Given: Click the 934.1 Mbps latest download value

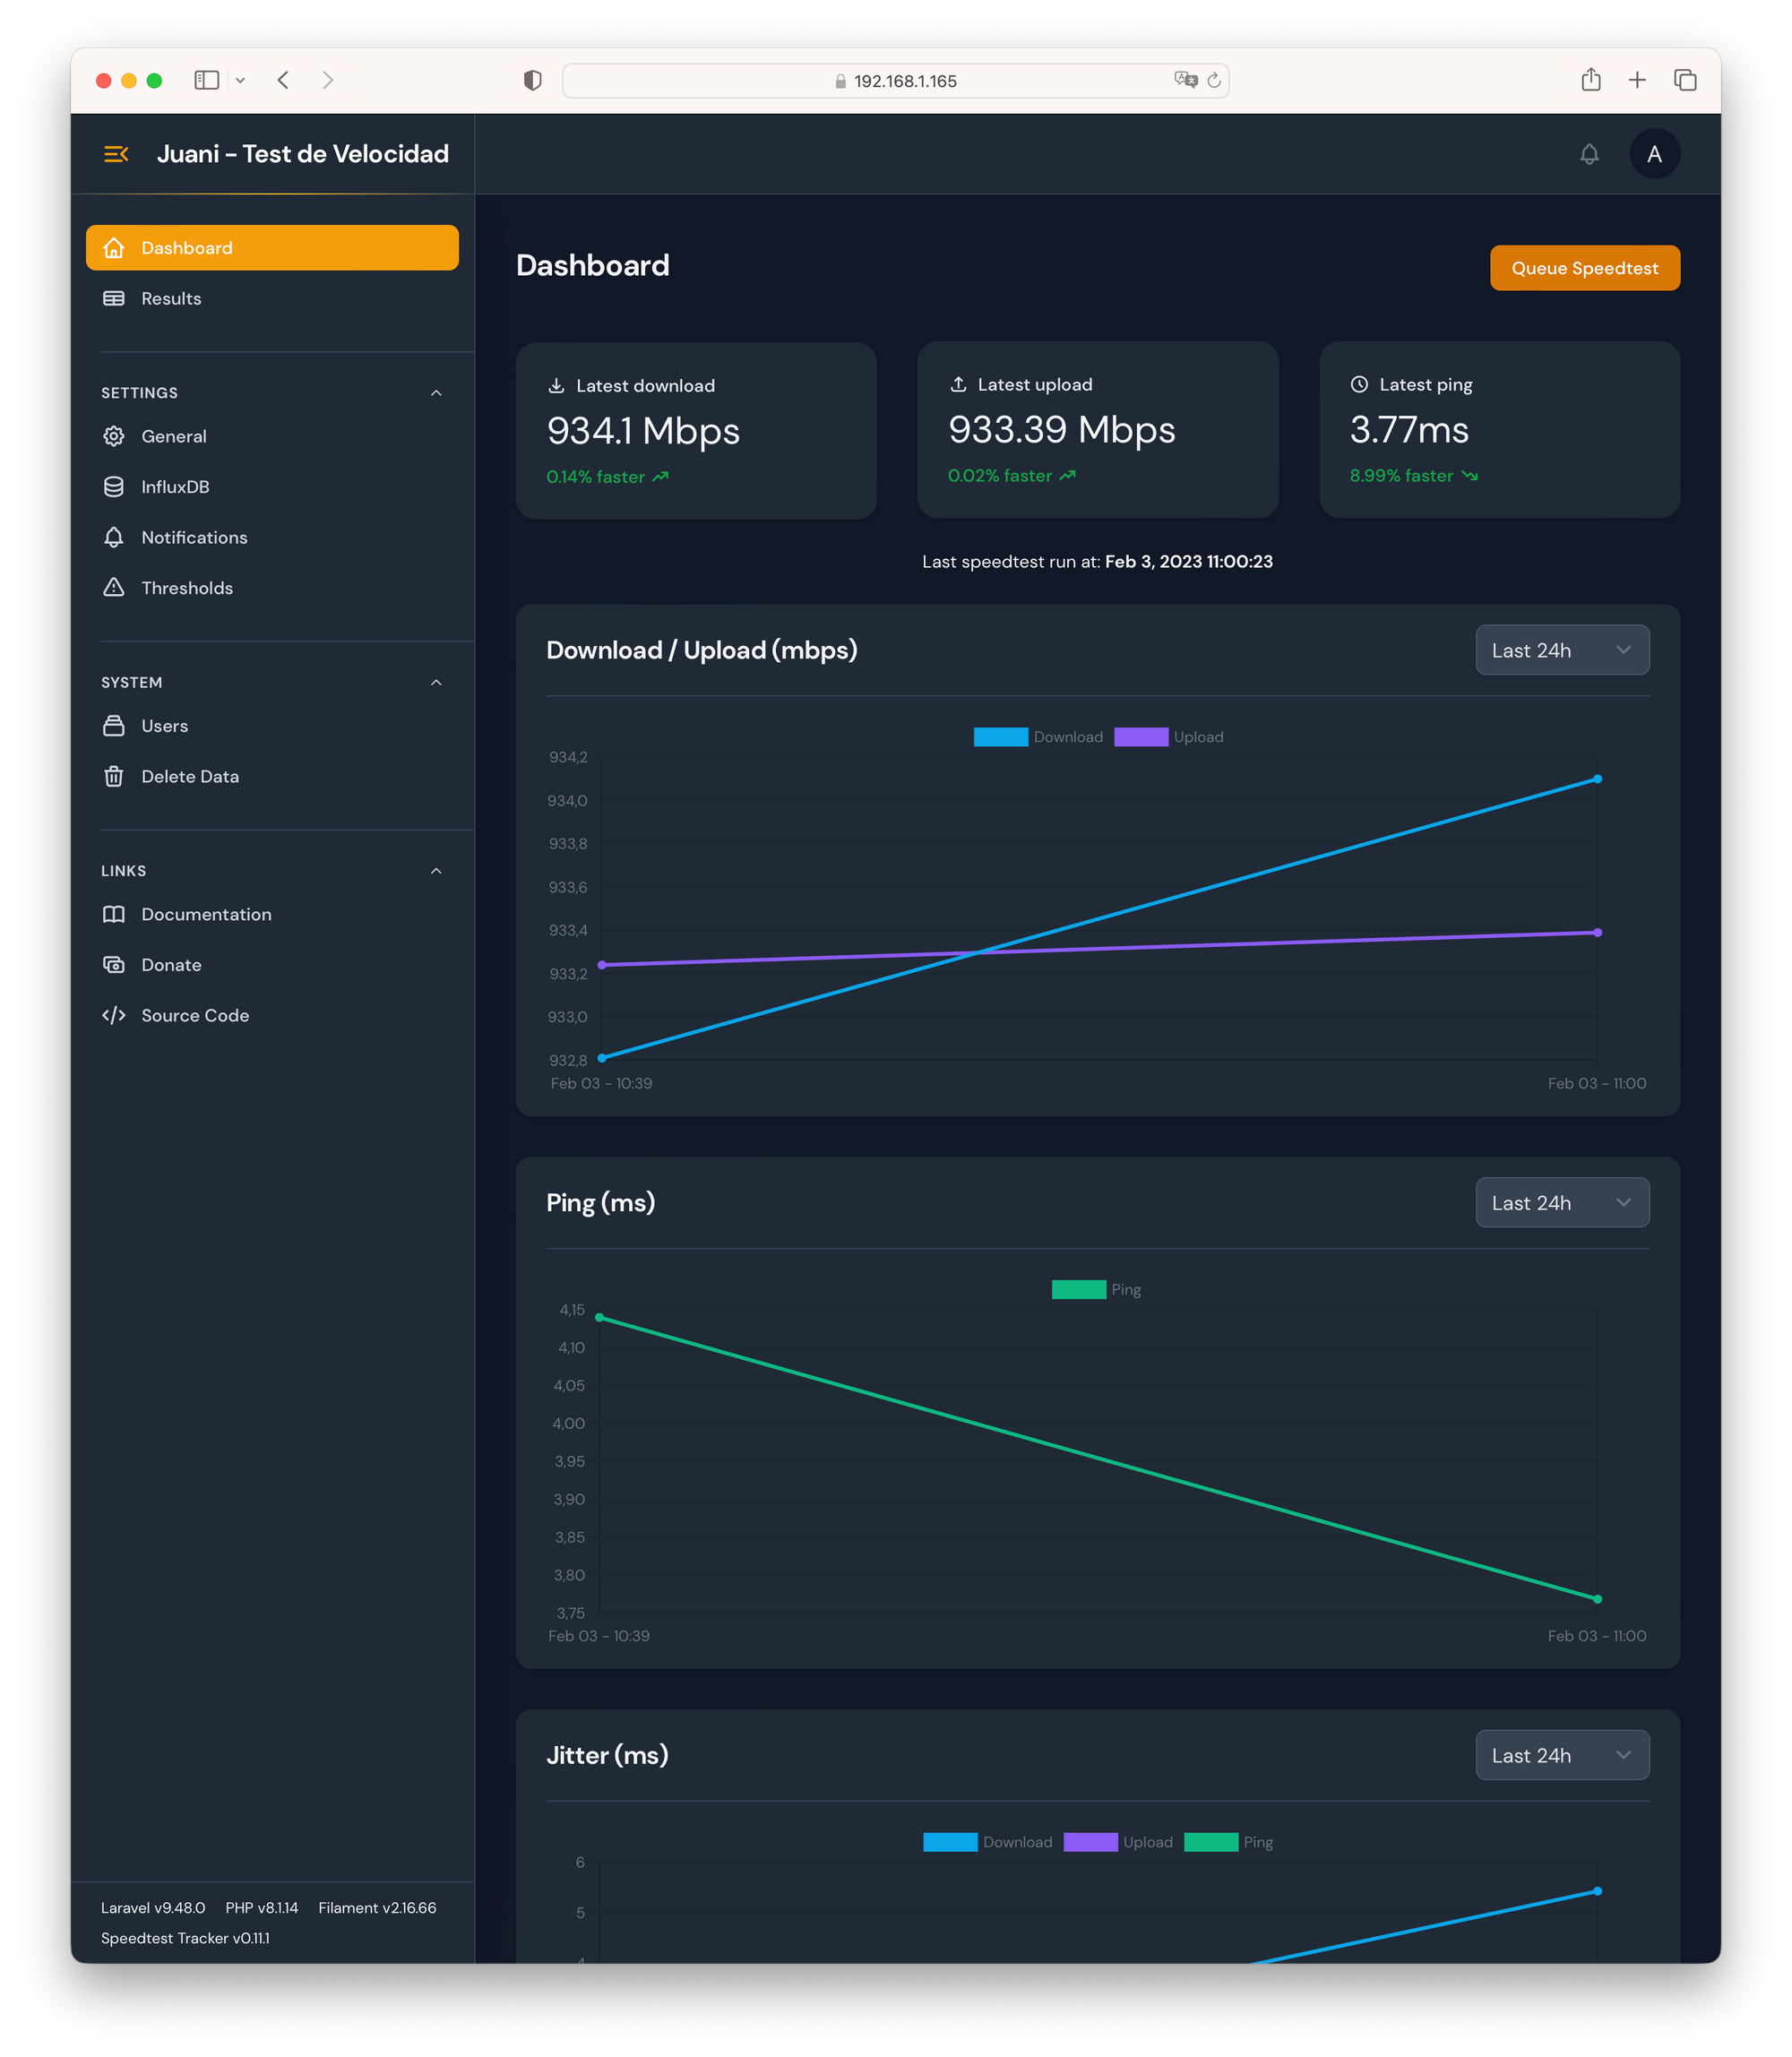Looking at the screenshot, I should [x=643, y=431].
